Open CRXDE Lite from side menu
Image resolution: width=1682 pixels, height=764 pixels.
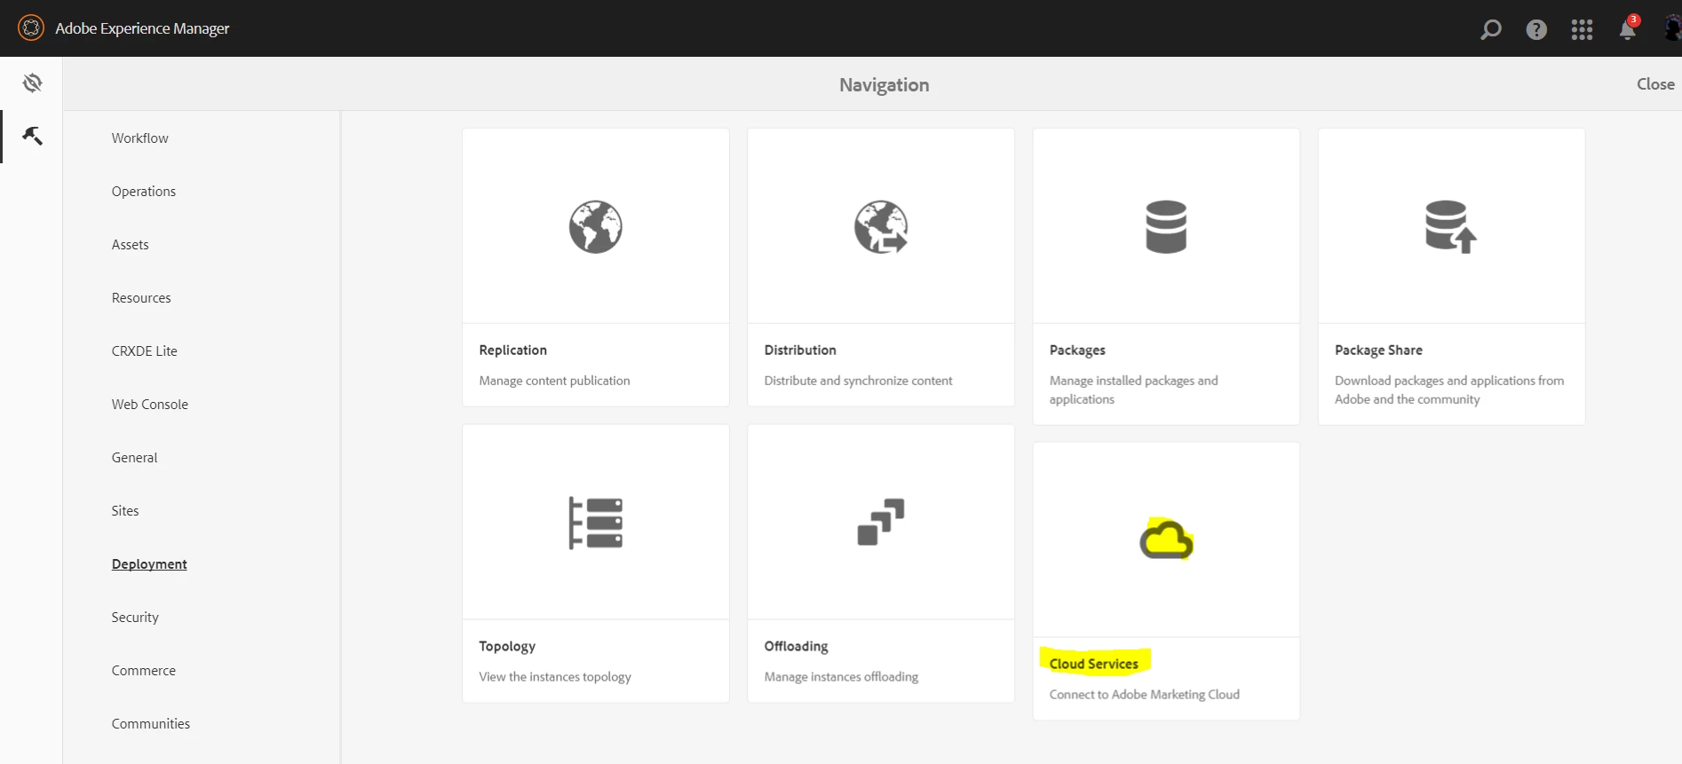[145, 350]
